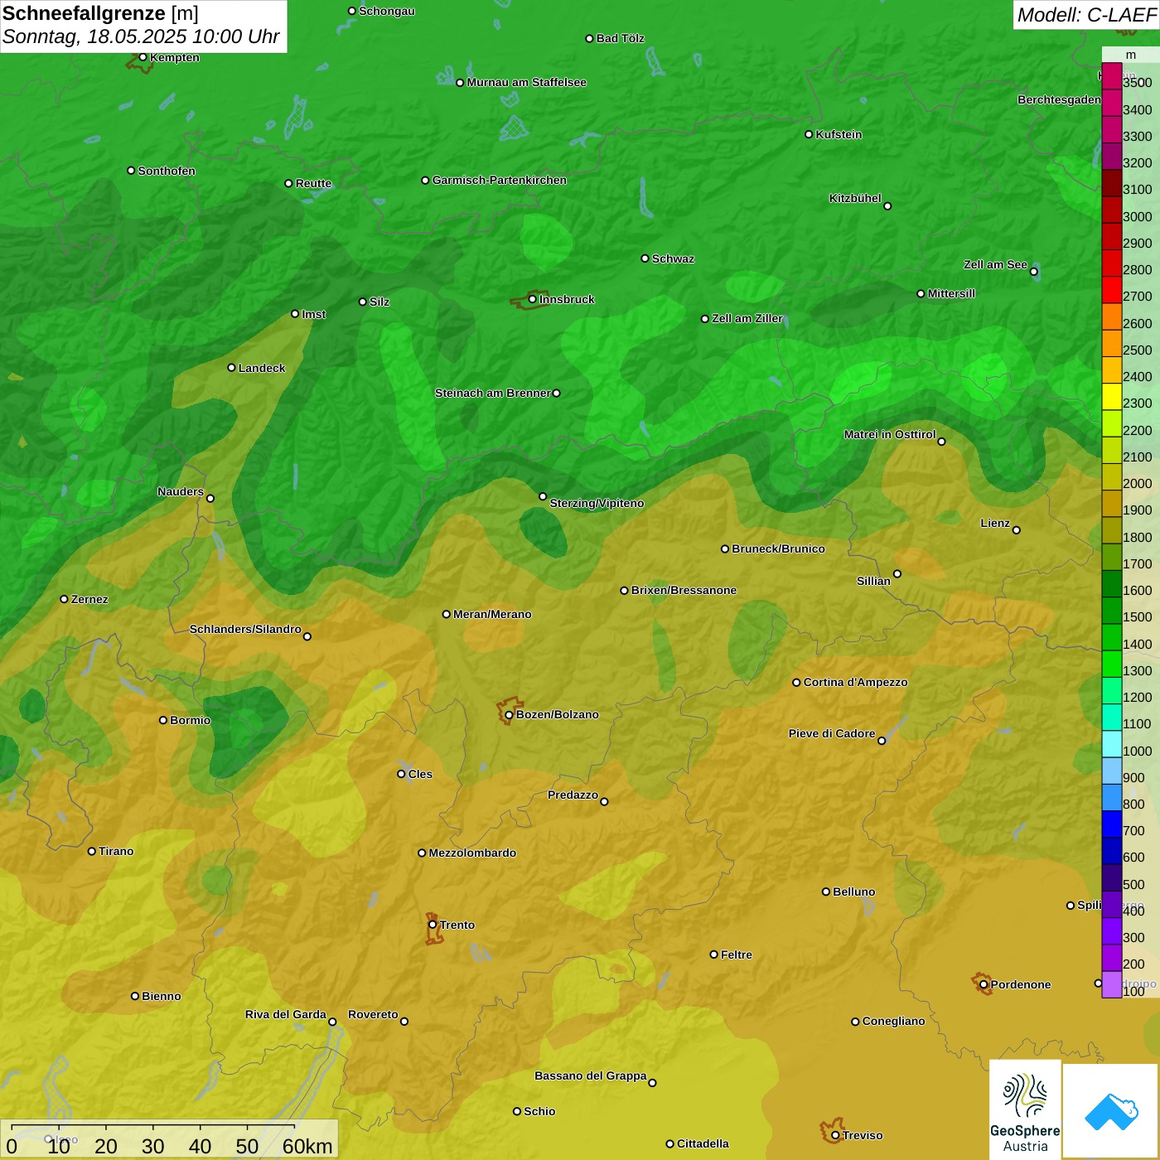Select the 2300 m yellow legend swatch
1160x1160 pixels.
1111,397
